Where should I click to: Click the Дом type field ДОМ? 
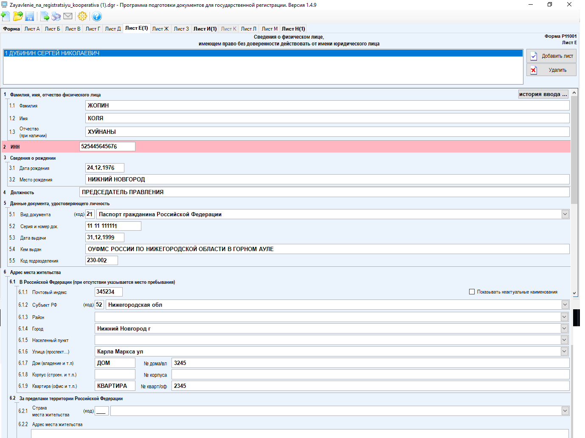[115, 363]
